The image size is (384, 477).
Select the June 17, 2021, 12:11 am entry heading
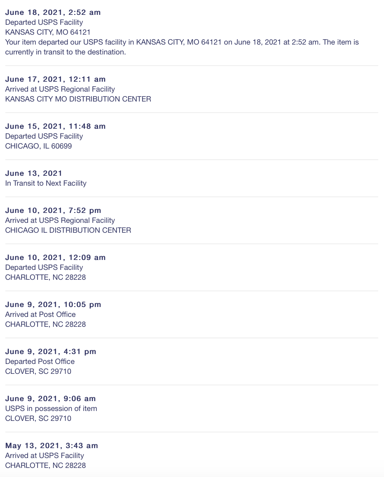55,79
